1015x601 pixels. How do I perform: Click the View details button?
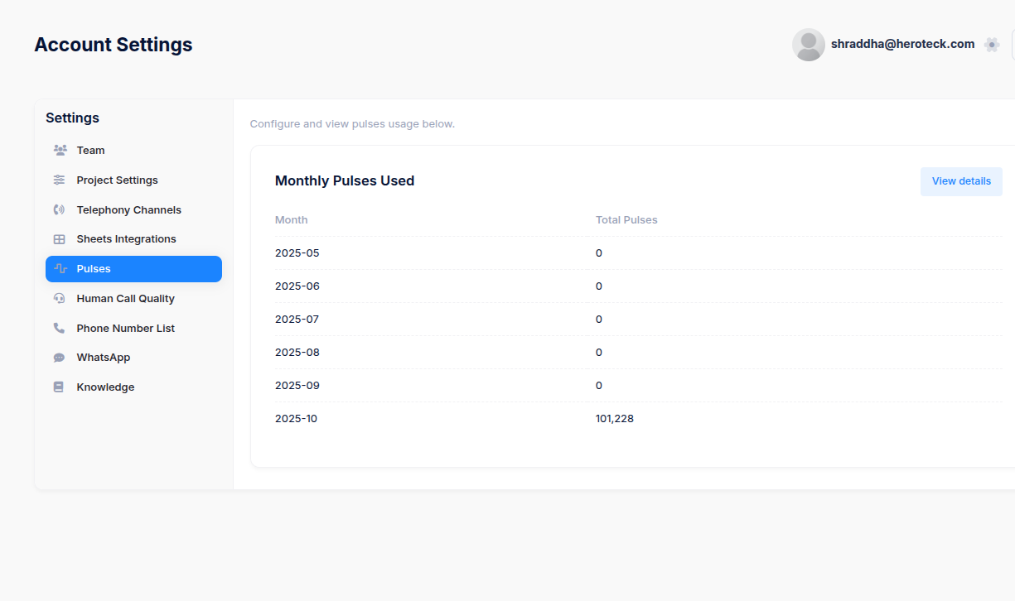tap(961, 181)
